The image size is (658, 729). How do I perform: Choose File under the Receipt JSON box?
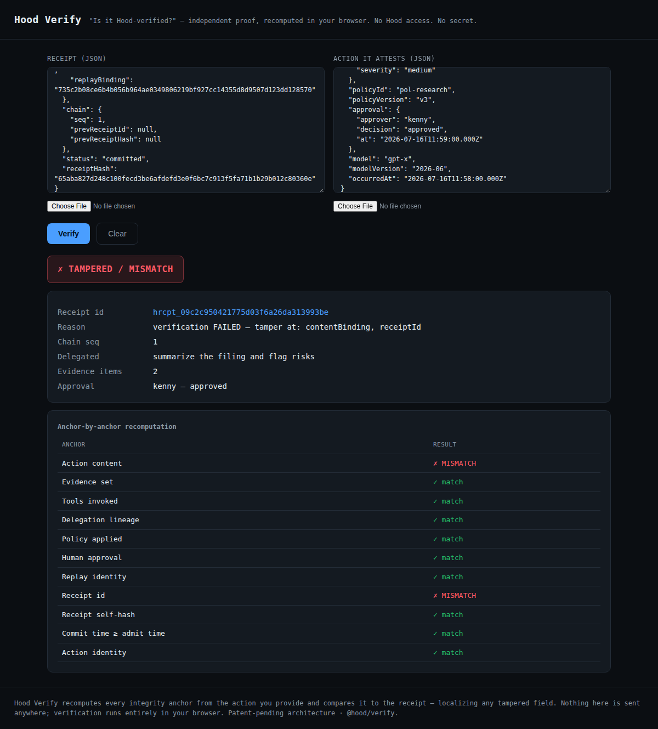pyautogui.click(x=69, y=206)
